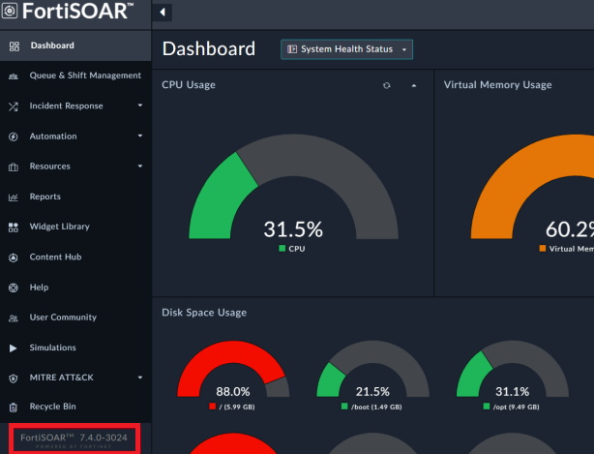Click the Queue & Shift Management icon
This screenshot has width=594, height=454.
(14, 76)
